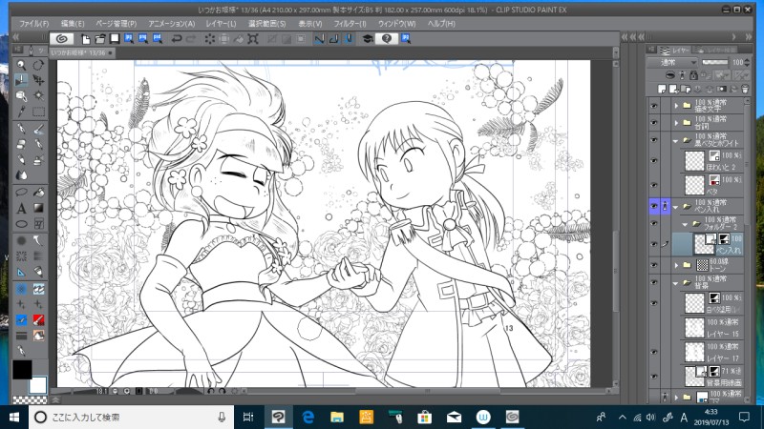The height and width of the screenshot is (429, 764).
Task: Select the Fill bucket tool
Action: pyautogui.click(x=38, y=193)
